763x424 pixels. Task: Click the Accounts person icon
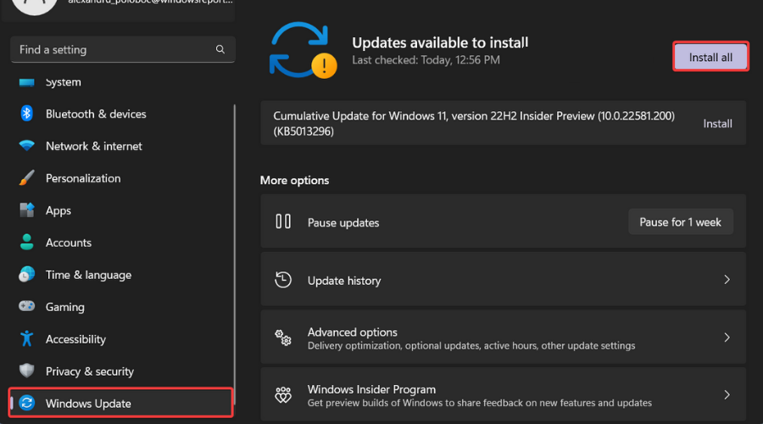[x=27, y=242]
